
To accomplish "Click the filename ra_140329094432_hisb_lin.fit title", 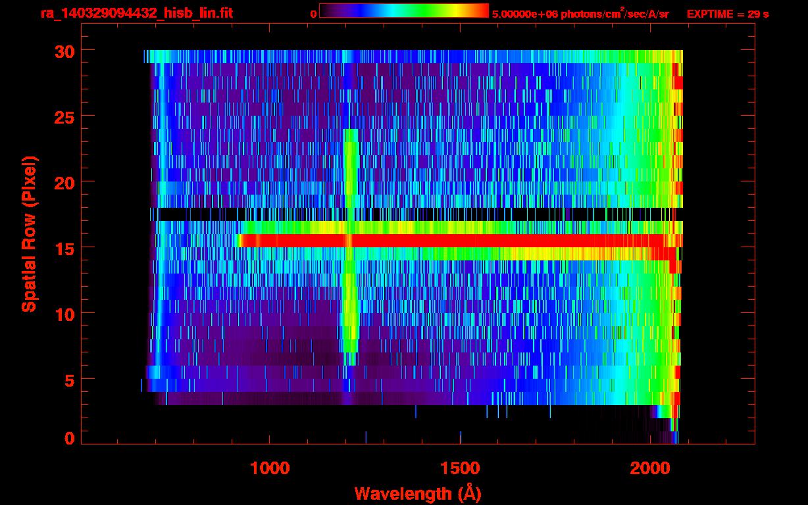I will (136, 13).
